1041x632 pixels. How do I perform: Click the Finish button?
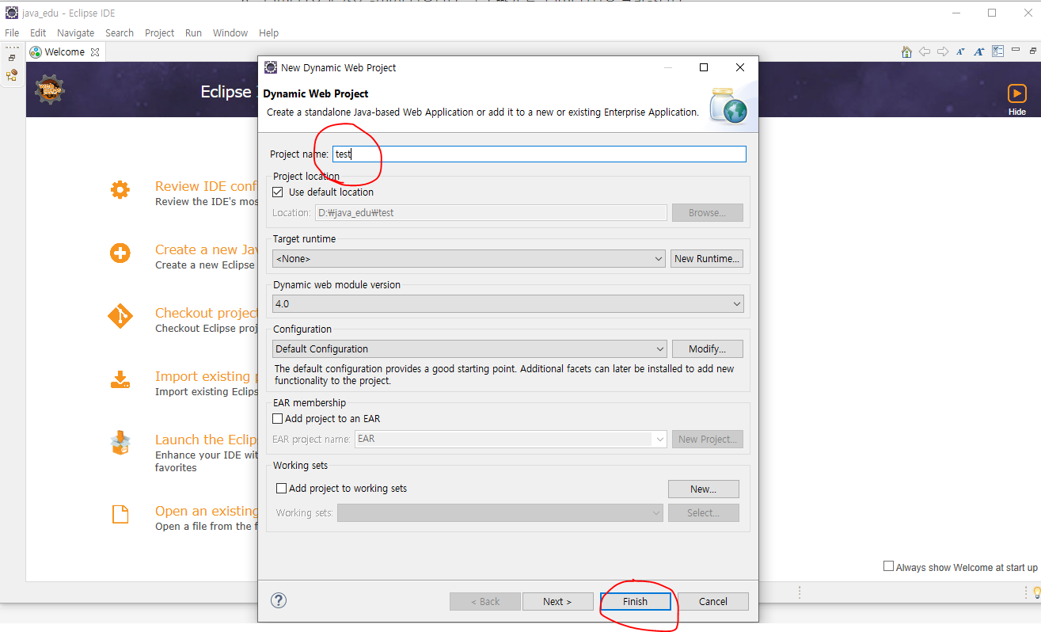pos(636,602)
